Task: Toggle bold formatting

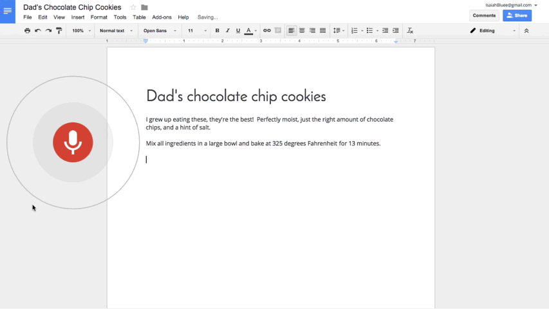Action: [217, 31]
